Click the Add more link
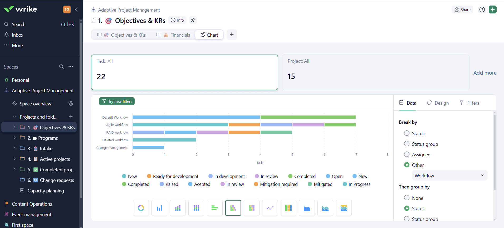This screenshot has width=504, height=228. click(485, 73)
